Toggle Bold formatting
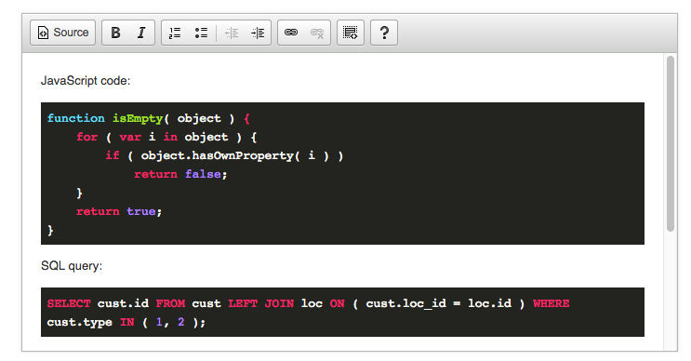Viewport: 691px width, 361px height. (115, 33)
